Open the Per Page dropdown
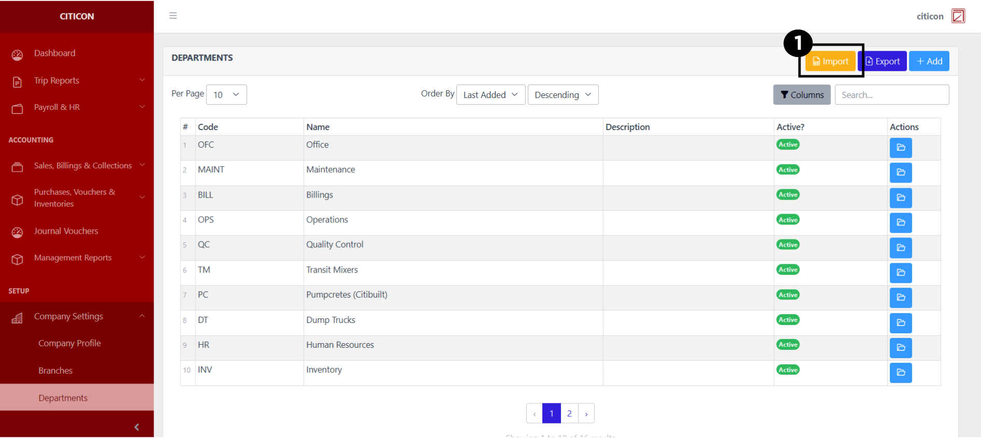 pyautogui.click(x=226, y=95)
